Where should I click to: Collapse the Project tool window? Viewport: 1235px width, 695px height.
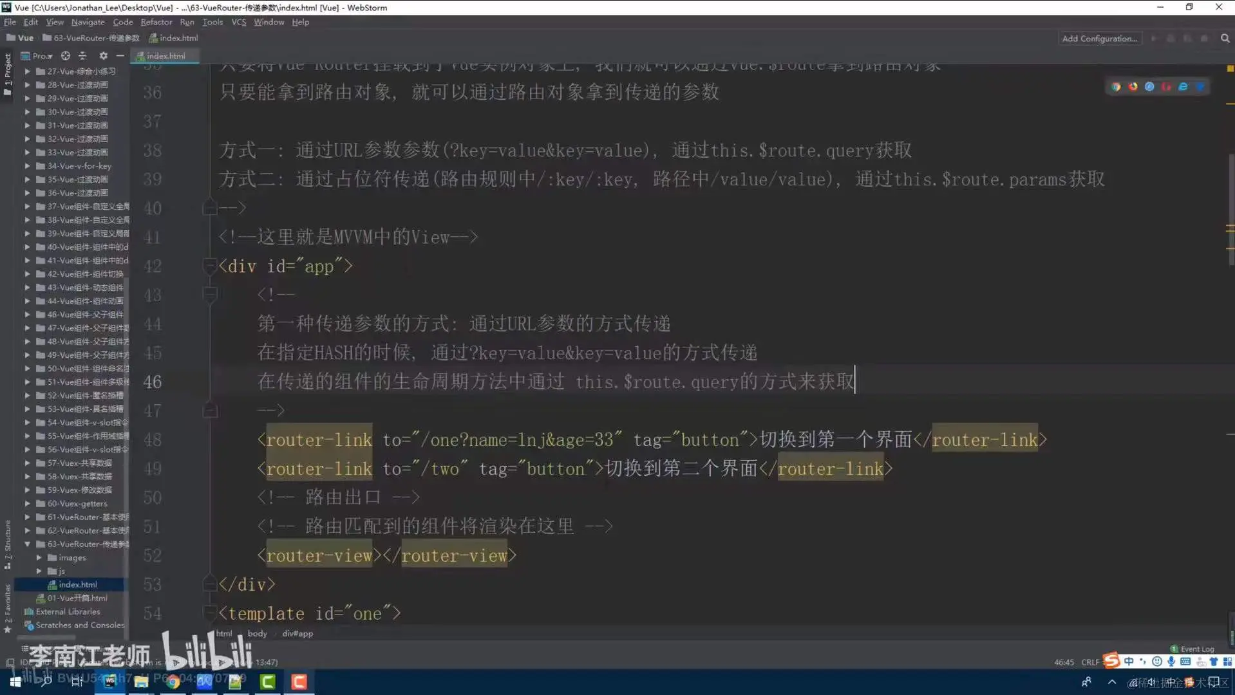tap(120, 56)
